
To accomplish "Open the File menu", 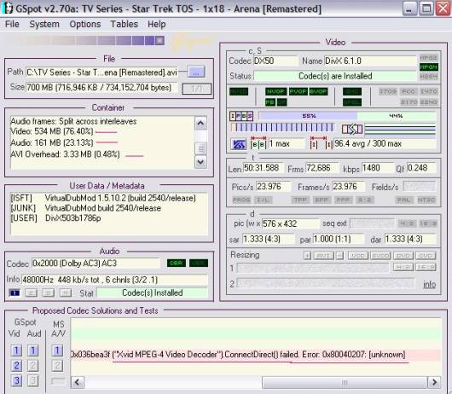I will (12, 24).
